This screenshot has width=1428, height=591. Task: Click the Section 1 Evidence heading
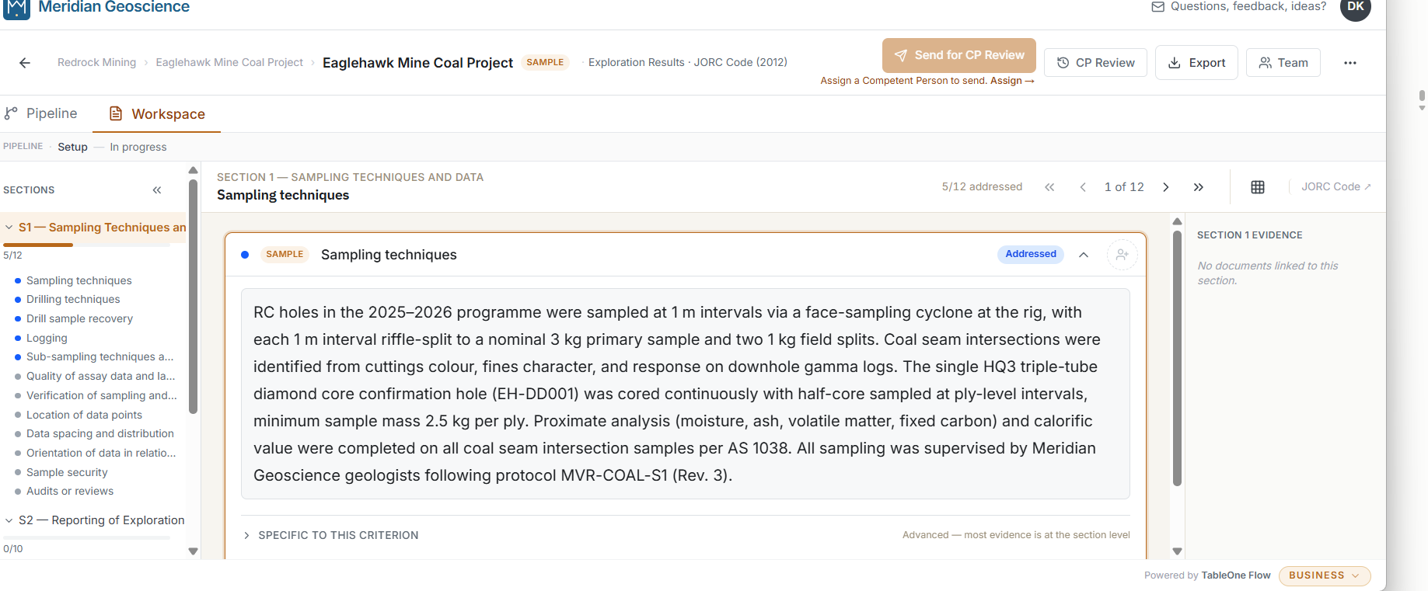[x=1249, y=235]
